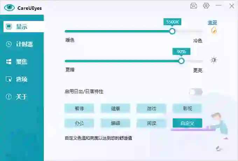Select the 办公 office preset
Viewport: 238px width, 161px height.
tap(79, 123)
